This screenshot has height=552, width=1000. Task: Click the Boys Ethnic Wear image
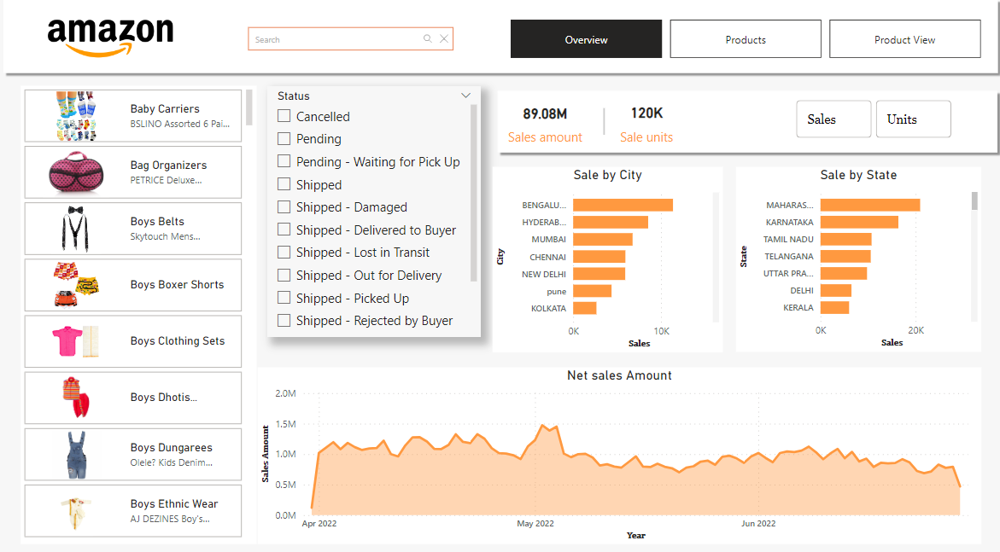click(76, 512)
